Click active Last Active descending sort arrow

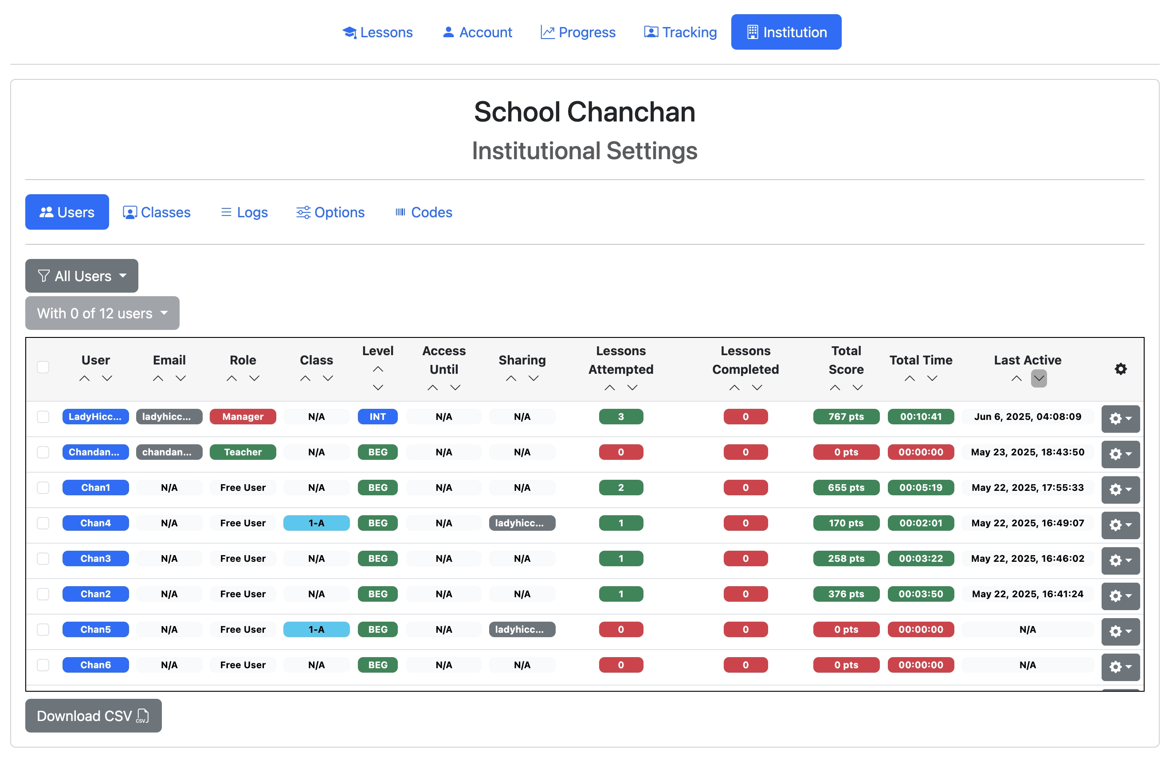1039,379
